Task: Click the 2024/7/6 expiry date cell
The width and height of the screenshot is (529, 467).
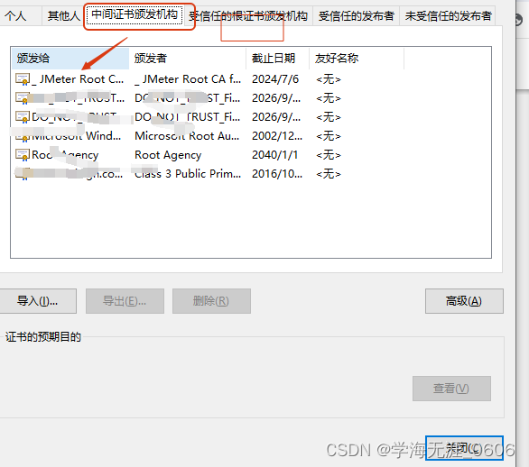Action: tap(275, 79)
